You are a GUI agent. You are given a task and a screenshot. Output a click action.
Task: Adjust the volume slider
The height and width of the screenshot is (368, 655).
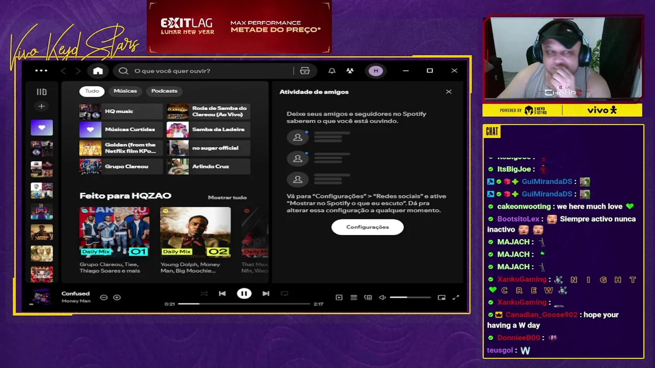(x=410, y=297)
